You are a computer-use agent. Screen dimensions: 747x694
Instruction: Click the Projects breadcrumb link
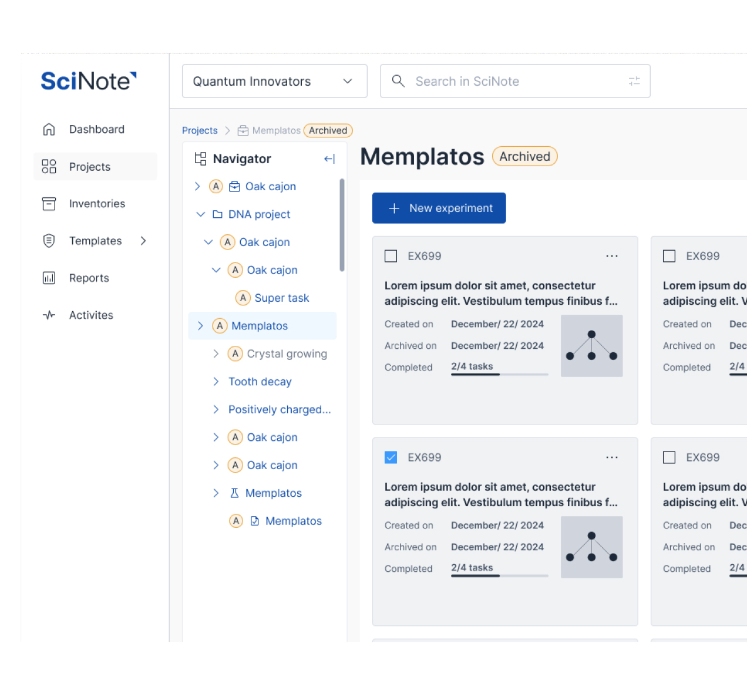[200, 130]
